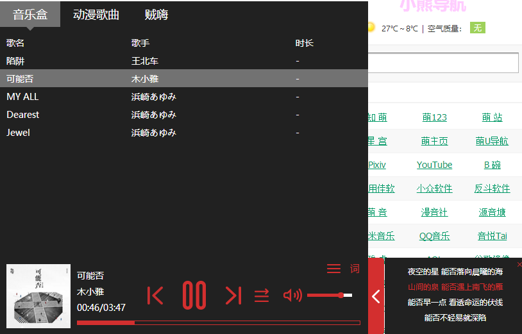Play the song 陷阱 by 王北车
The height and width of the screenshot is (334, 522).
[184, 61]
